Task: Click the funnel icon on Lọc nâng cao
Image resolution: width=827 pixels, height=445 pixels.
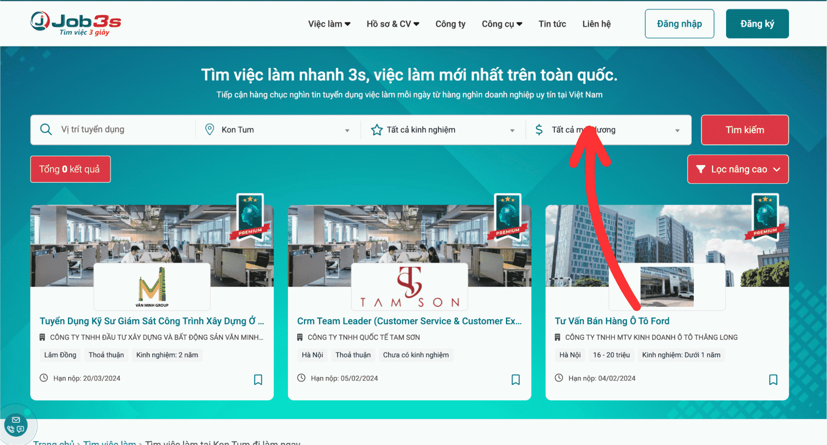Action: tap(701, 169)
